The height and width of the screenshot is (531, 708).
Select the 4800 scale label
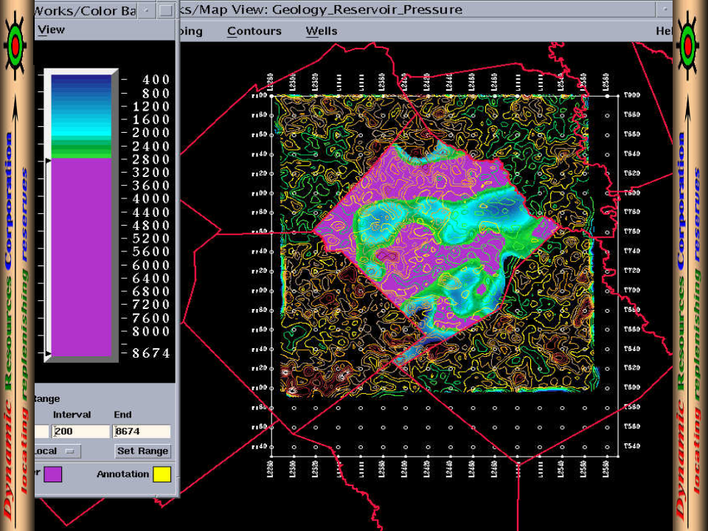pyautogui.click(x=151, y=226)
